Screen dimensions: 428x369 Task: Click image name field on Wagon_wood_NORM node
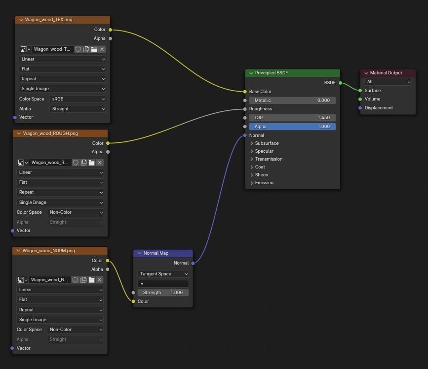[50, 280]
